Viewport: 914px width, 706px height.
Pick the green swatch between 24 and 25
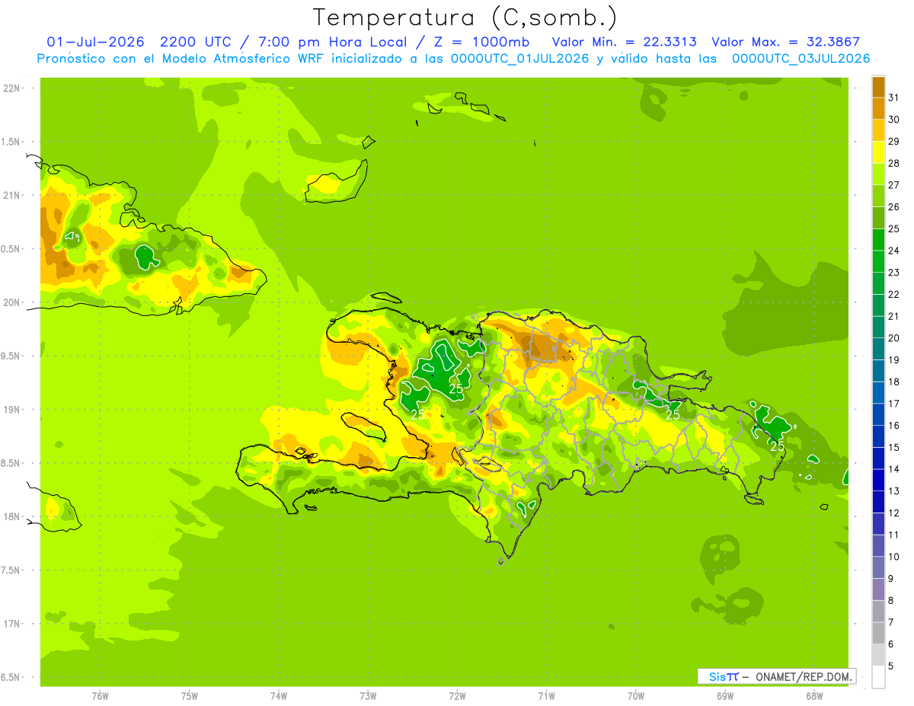point(878,239)
